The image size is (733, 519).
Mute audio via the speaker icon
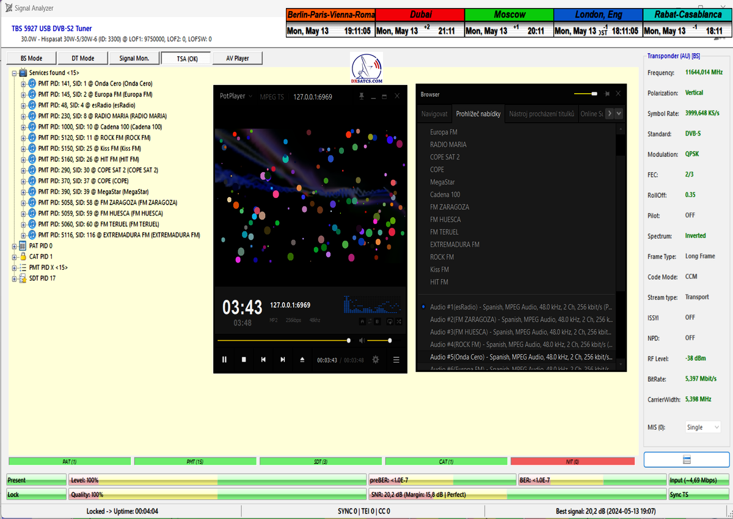click(x=362, y=340)
